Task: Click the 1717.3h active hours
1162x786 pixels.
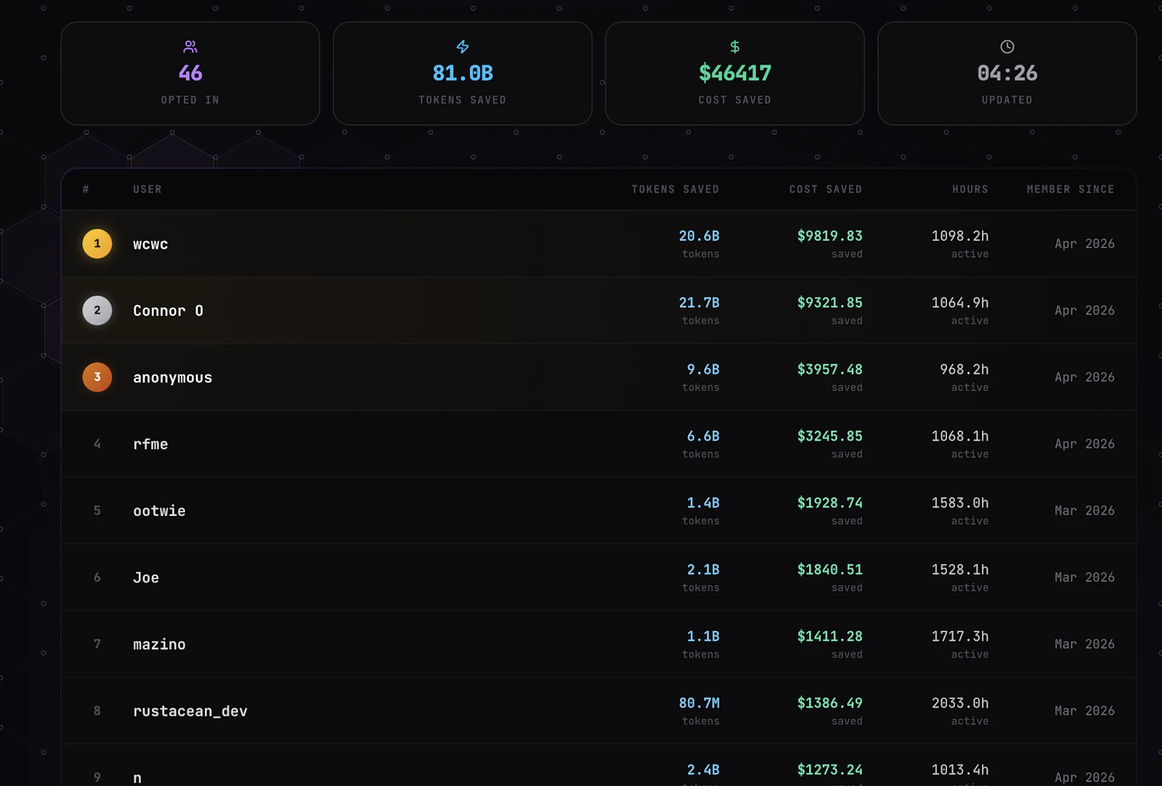Action: point(960,636)
